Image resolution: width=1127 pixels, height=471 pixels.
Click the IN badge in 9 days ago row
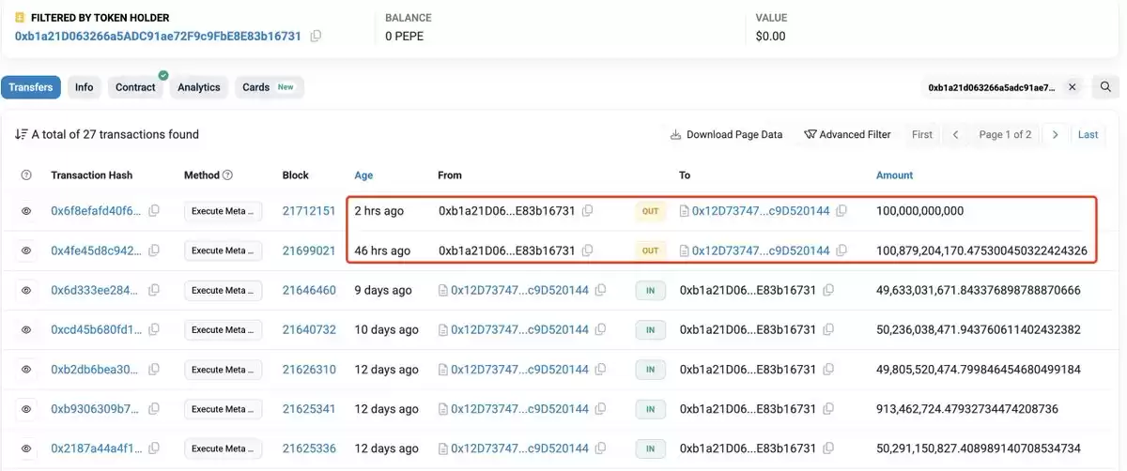click(650, 290)
